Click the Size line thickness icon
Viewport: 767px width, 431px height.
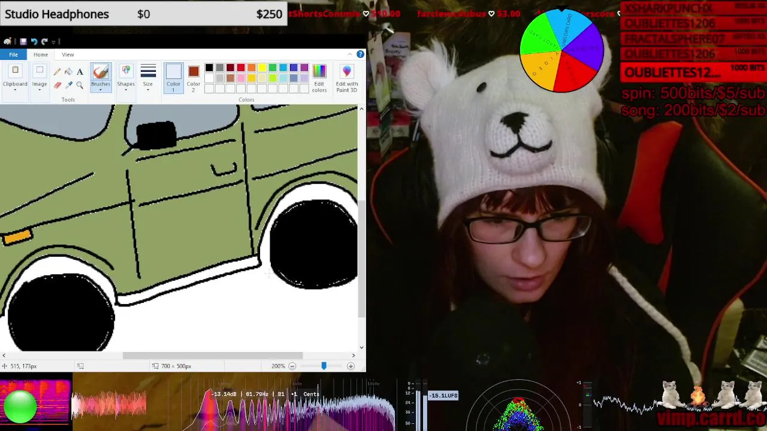[x=148, y=71]
